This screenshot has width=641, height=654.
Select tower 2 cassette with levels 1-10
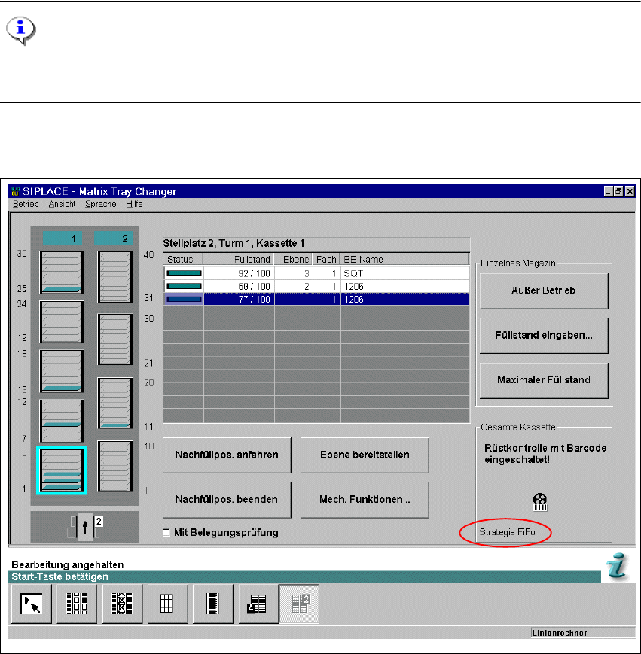[114, 467]
